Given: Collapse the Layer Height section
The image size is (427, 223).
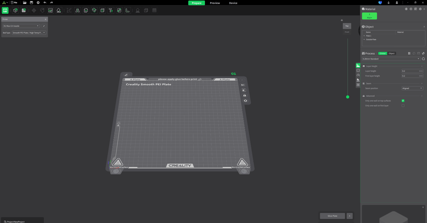Looking at the screenshot, I should point(422,66).
